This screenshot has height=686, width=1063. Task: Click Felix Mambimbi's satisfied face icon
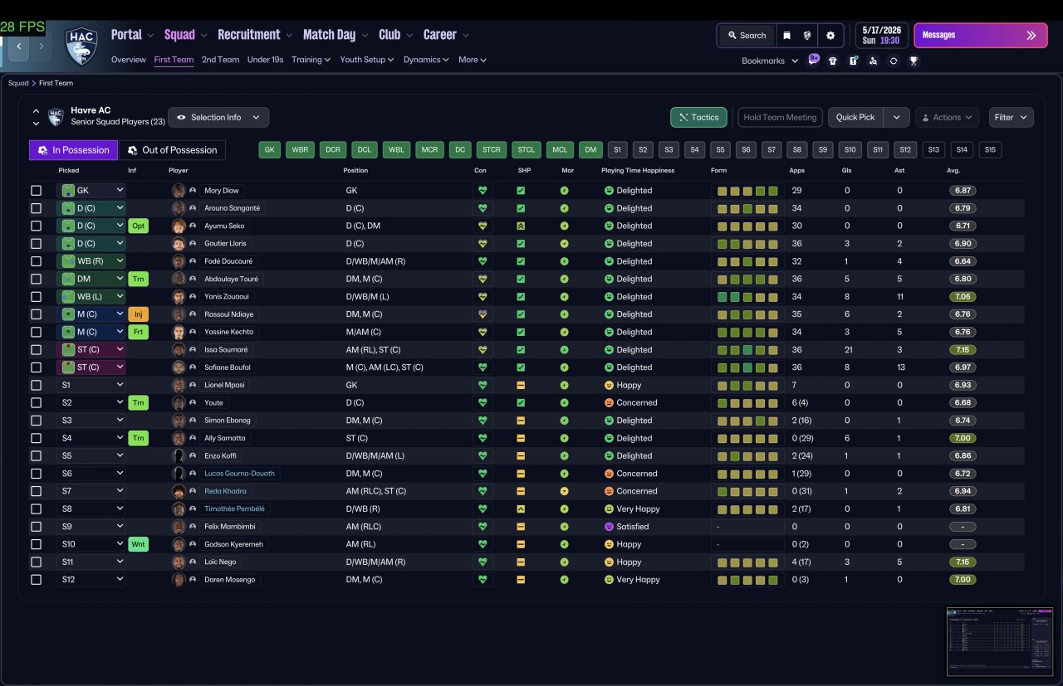pos(609,527)
